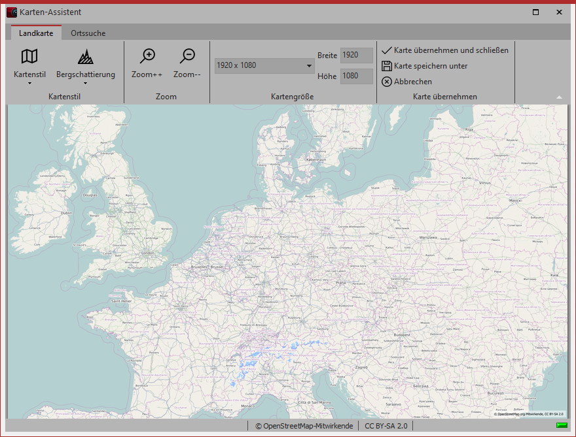Click in the Höhe height input field
This screenshot has height=437, width=576.
pyautogui.click(x=357, y=76)
